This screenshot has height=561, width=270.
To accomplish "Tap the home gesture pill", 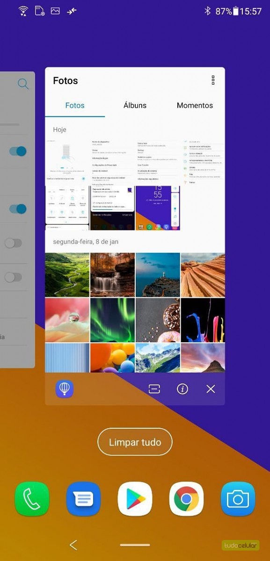I will point(135,545).
